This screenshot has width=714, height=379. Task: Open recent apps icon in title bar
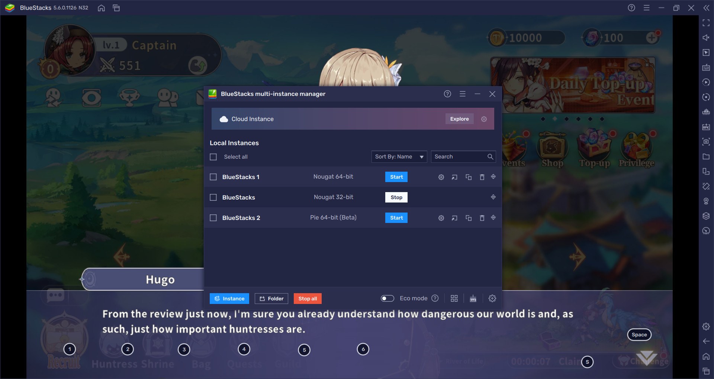point(116,8)
